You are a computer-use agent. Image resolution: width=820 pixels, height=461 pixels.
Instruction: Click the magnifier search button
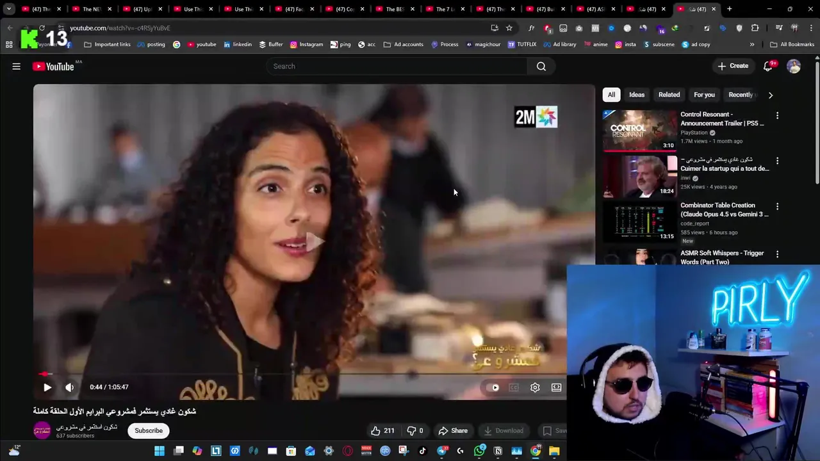pyautogui.click(x=541, y=66)
